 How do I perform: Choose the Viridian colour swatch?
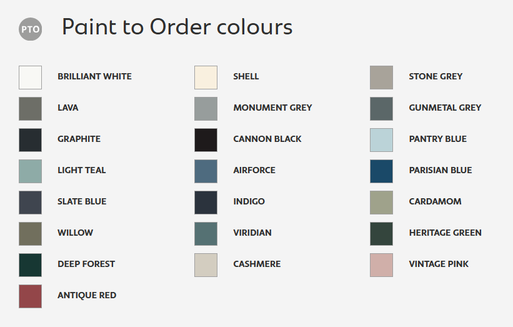coord(206,234)
